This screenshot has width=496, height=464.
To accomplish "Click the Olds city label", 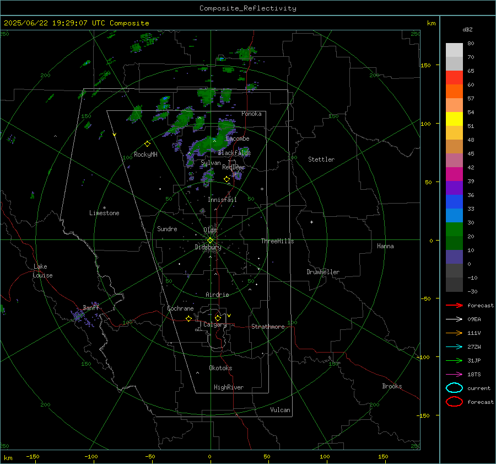I will (210, 230).
